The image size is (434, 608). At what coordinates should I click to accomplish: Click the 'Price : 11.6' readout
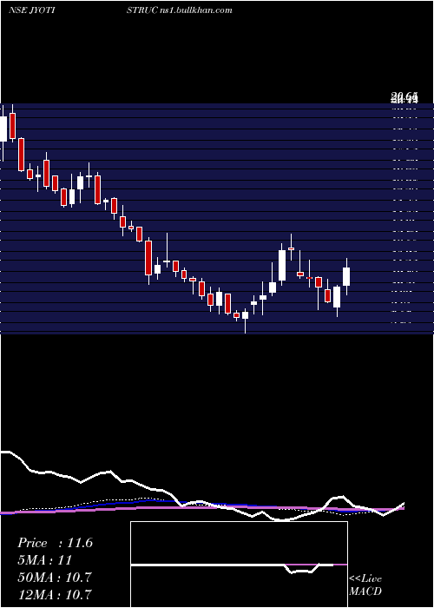click(55, 543)
